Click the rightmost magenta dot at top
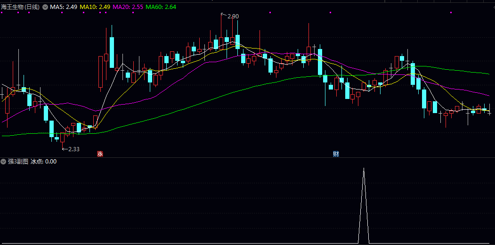Viewport: 495px width, 245px height. (450, 13)
